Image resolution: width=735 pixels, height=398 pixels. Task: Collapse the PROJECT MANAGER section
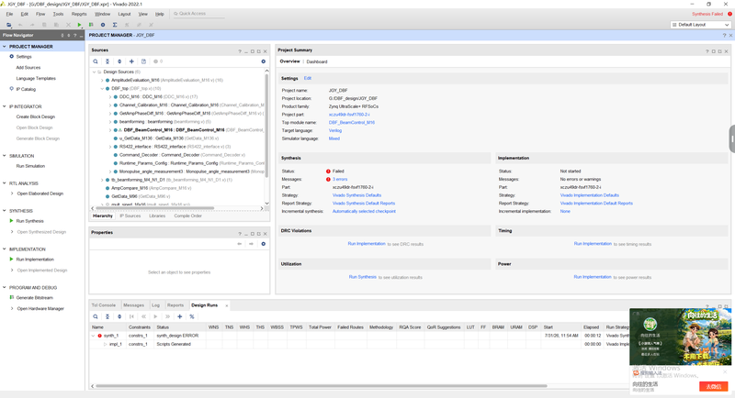5,46
